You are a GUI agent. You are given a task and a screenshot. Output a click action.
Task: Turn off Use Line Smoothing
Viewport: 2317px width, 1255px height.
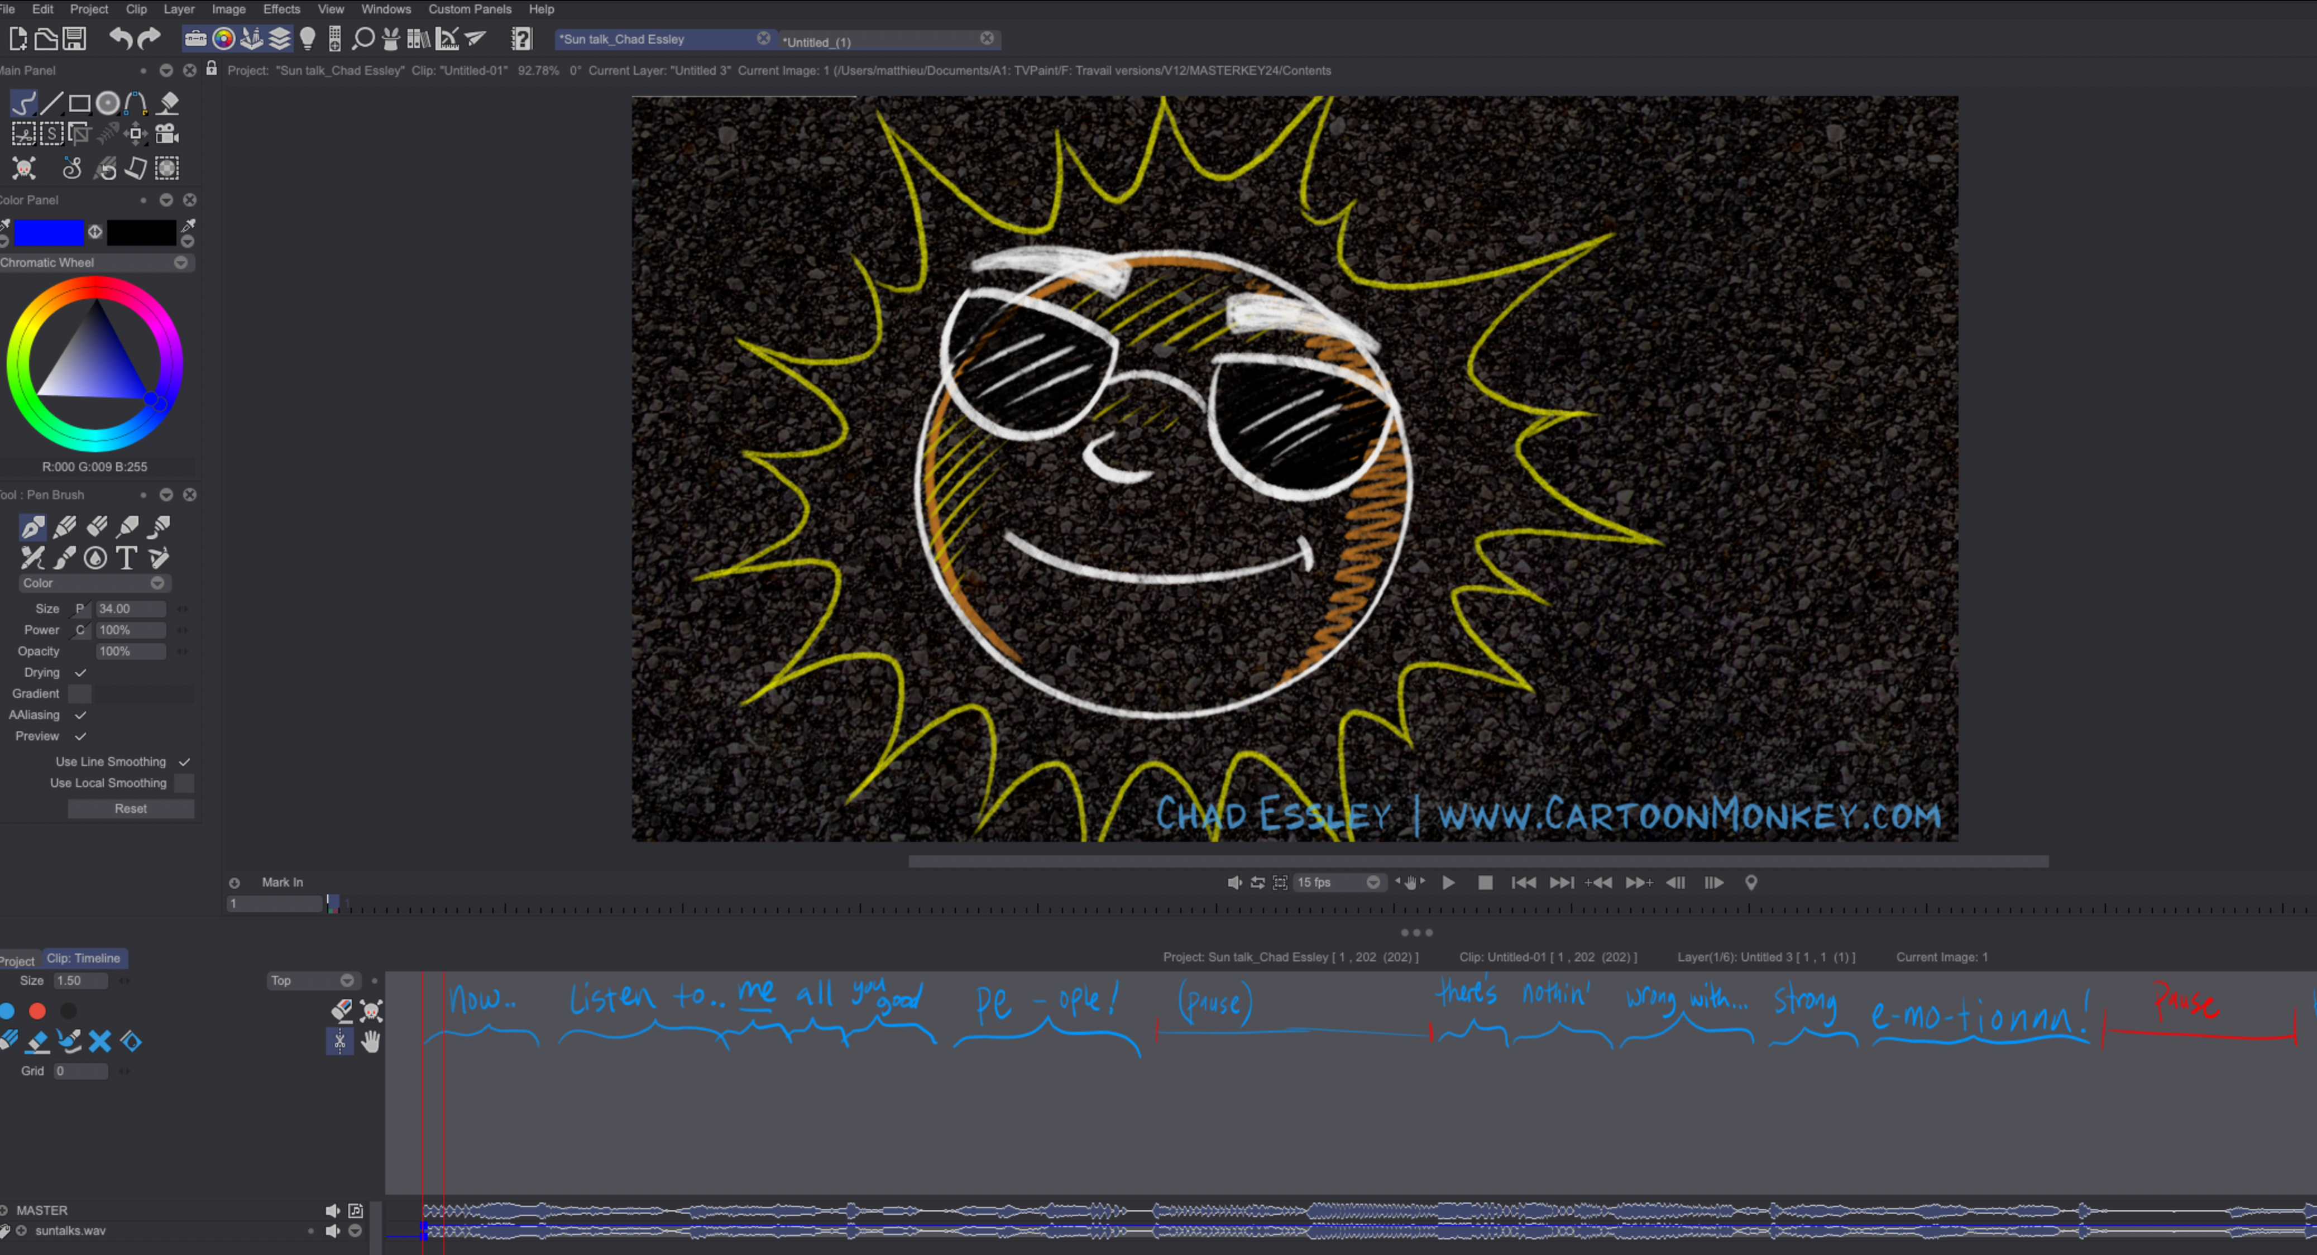(184, 761)
